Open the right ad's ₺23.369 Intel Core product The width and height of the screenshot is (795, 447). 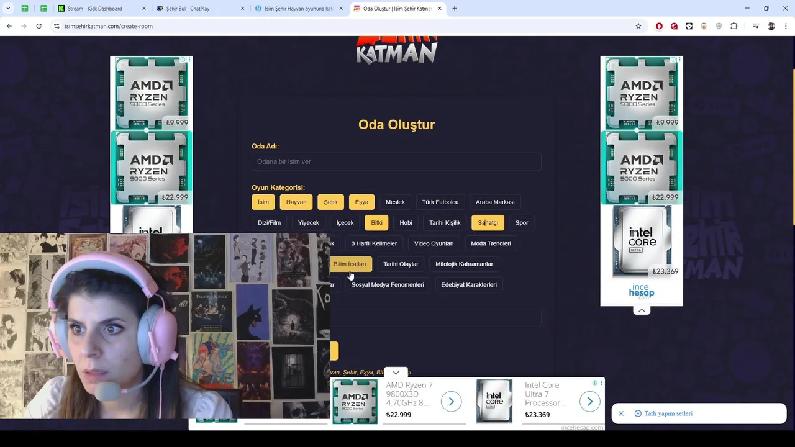(x=642, y=241)
